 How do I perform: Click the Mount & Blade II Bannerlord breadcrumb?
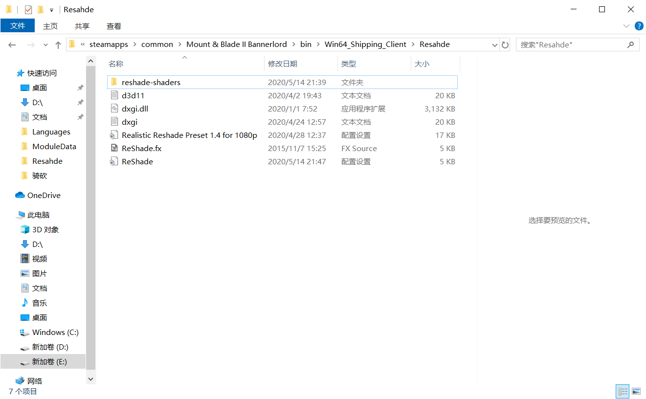(237, 44)
